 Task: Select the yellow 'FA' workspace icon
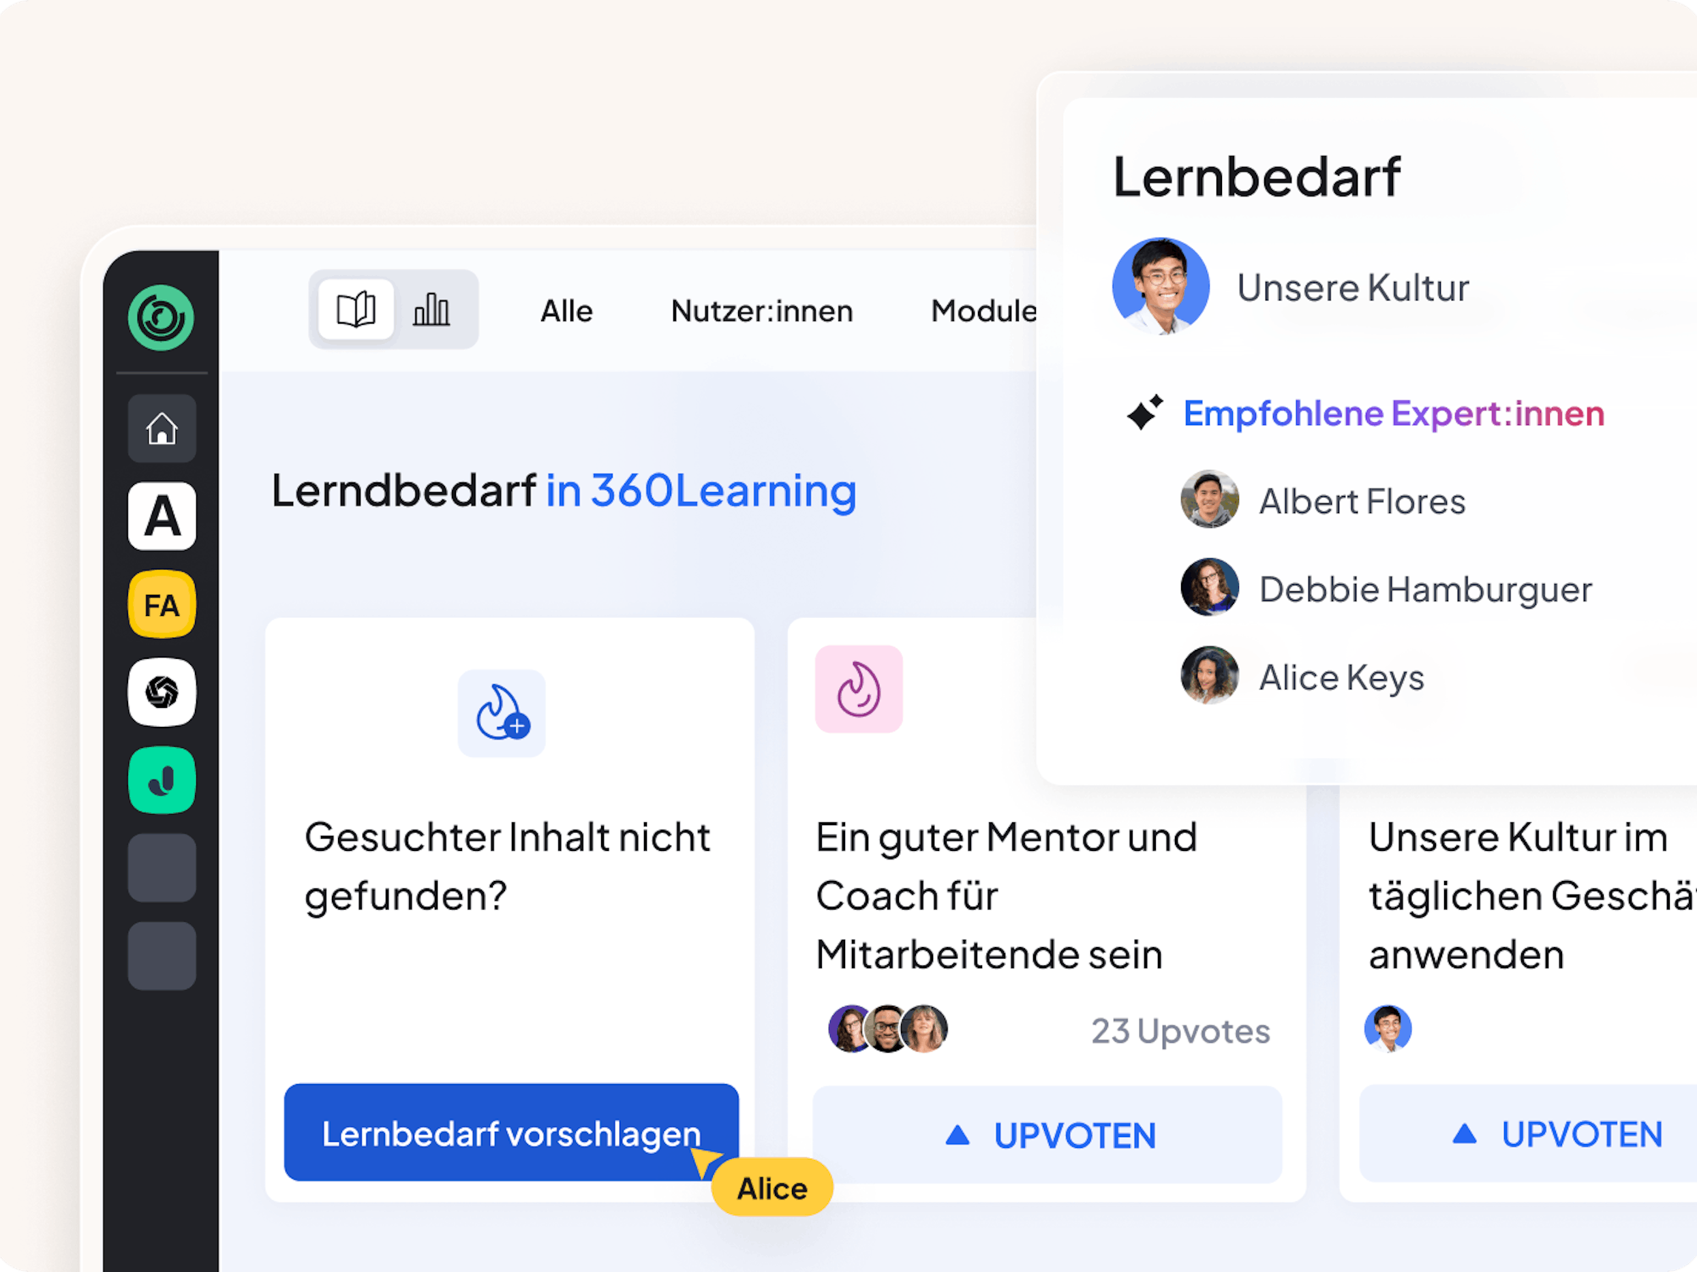point(161,604)
